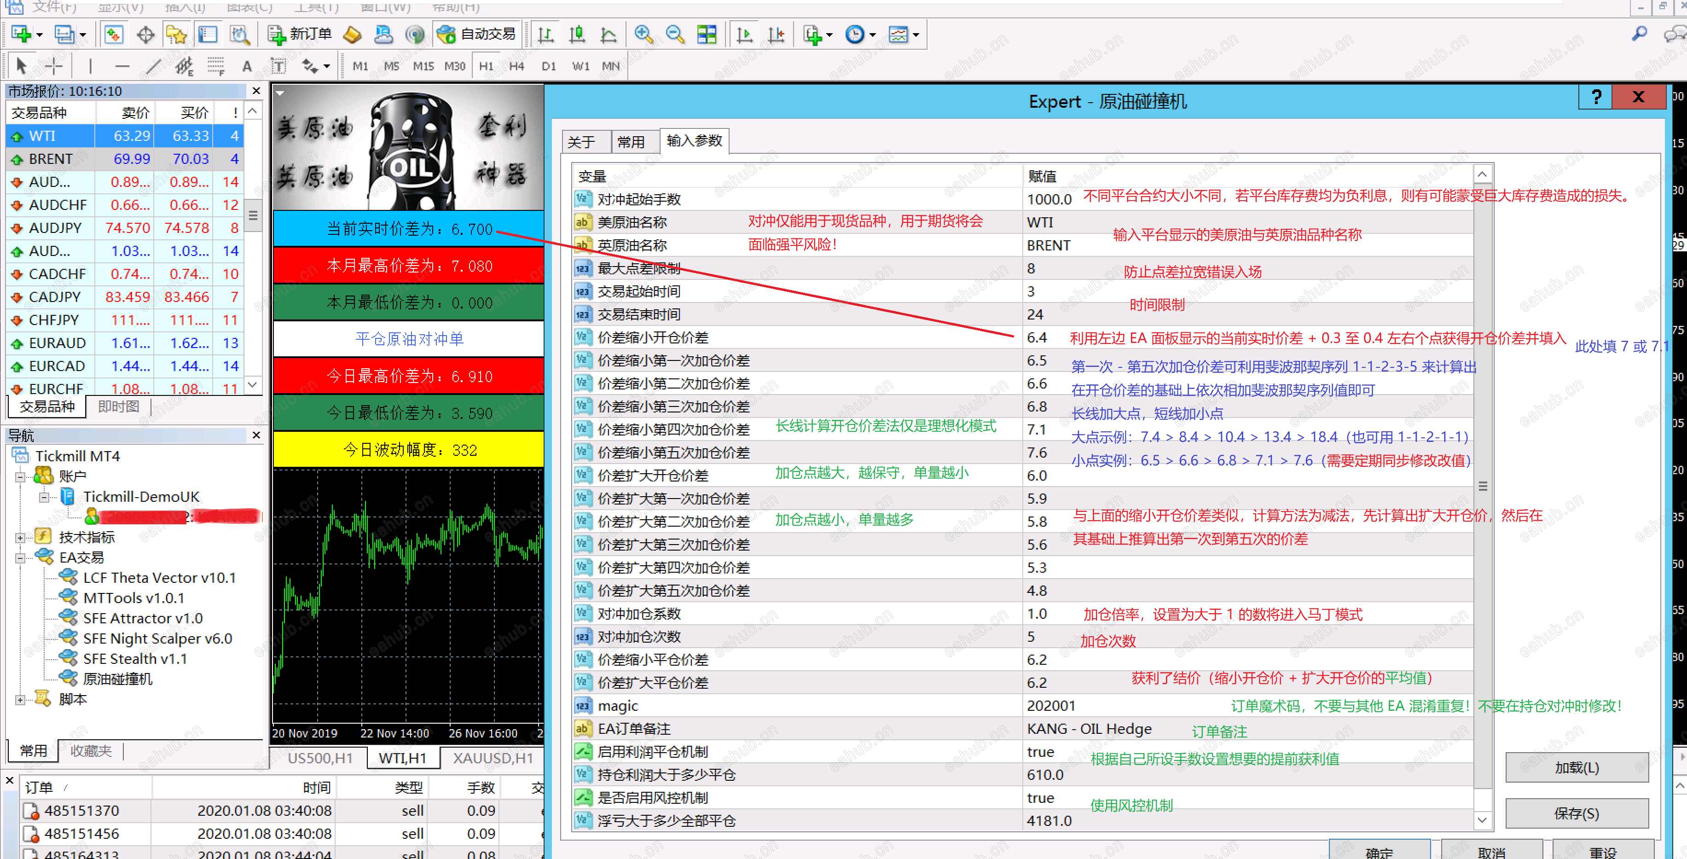Image resolution: width=1687 pixels, height=859 pixels.
Task: Expand the 技术指标 tree node
Action: click(x=20, y=538)
